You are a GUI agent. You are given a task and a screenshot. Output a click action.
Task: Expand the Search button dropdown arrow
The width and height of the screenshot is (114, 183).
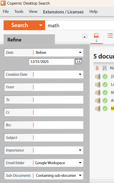(x=40, y=25)
